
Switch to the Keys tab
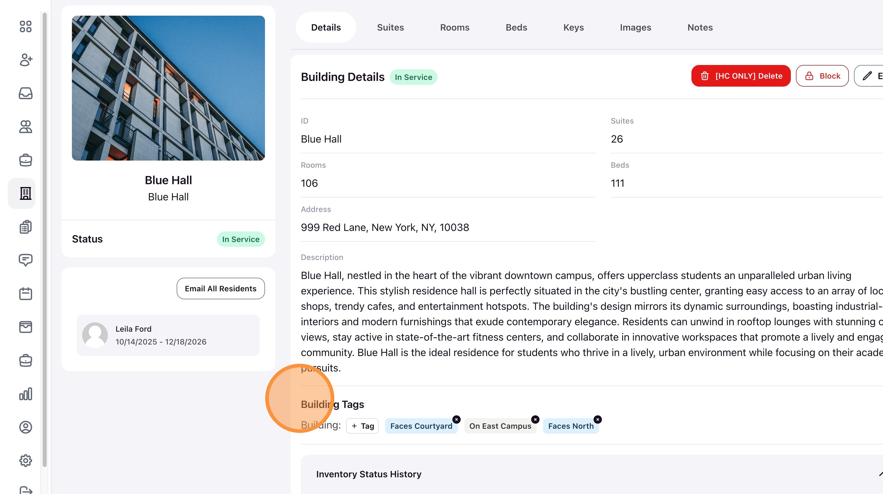tap(573, 27)
